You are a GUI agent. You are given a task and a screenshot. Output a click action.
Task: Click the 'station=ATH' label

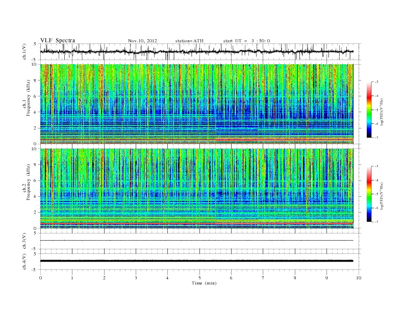189,41
